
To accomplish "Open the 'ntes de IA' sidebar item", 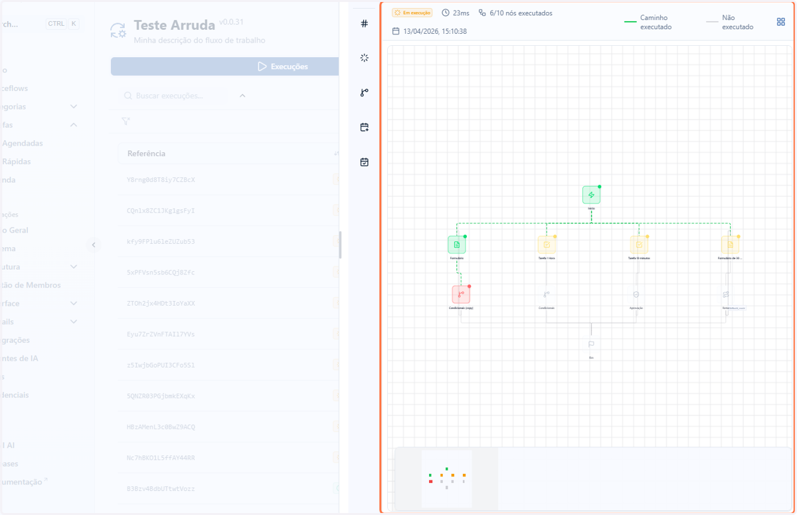I will [x=19, y=358].
